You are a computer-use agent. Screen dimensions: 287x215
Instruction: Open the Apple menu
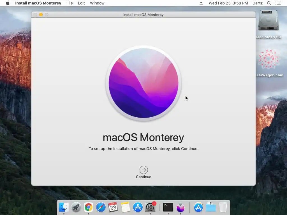click(x=8, y=3)
